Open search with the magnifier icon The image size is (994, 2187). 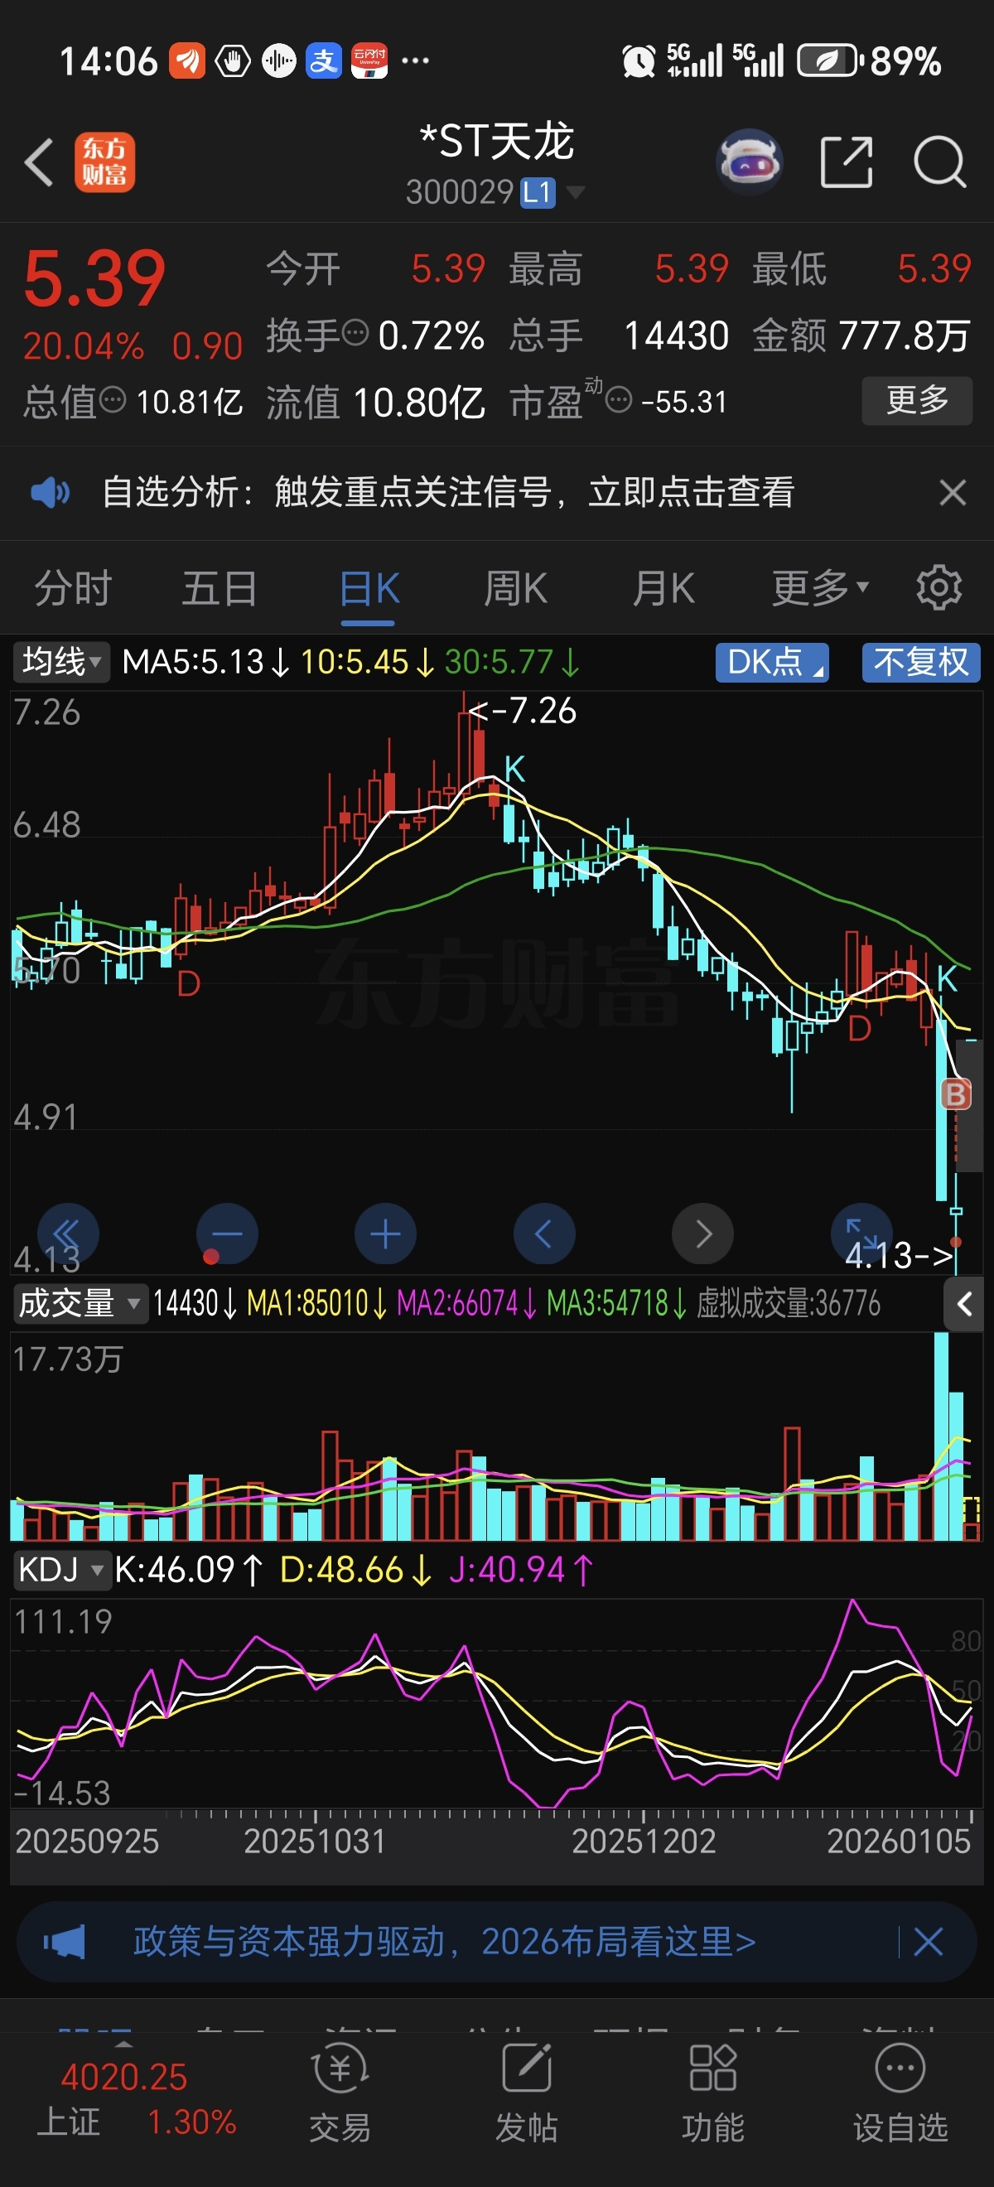(x=939, y=162)
